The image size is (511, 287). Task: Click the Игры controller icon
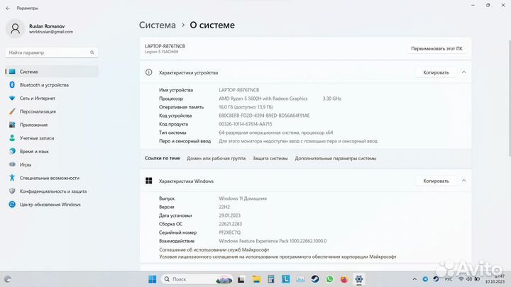click(12, 164)
